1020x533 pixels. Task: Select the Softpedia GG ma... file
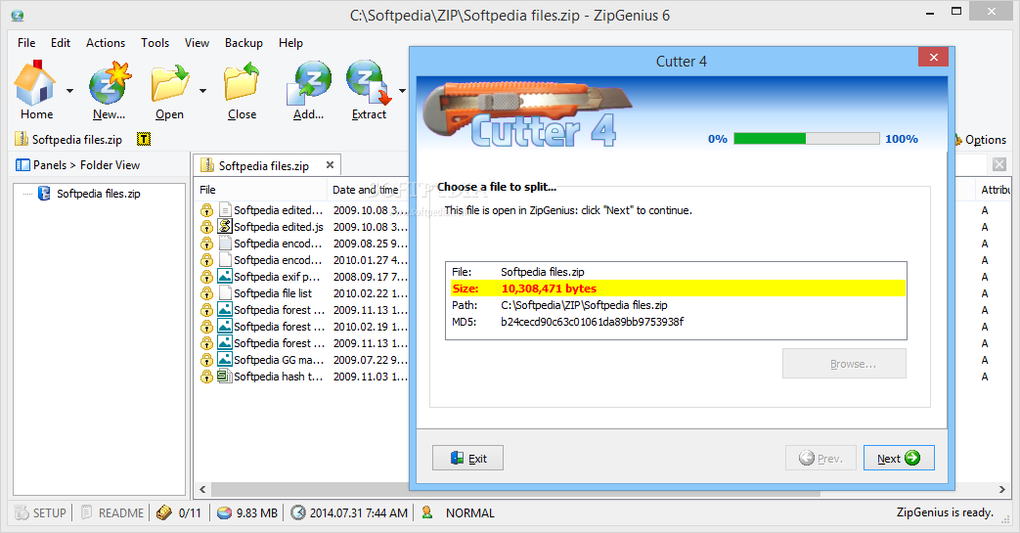point(279,360)
